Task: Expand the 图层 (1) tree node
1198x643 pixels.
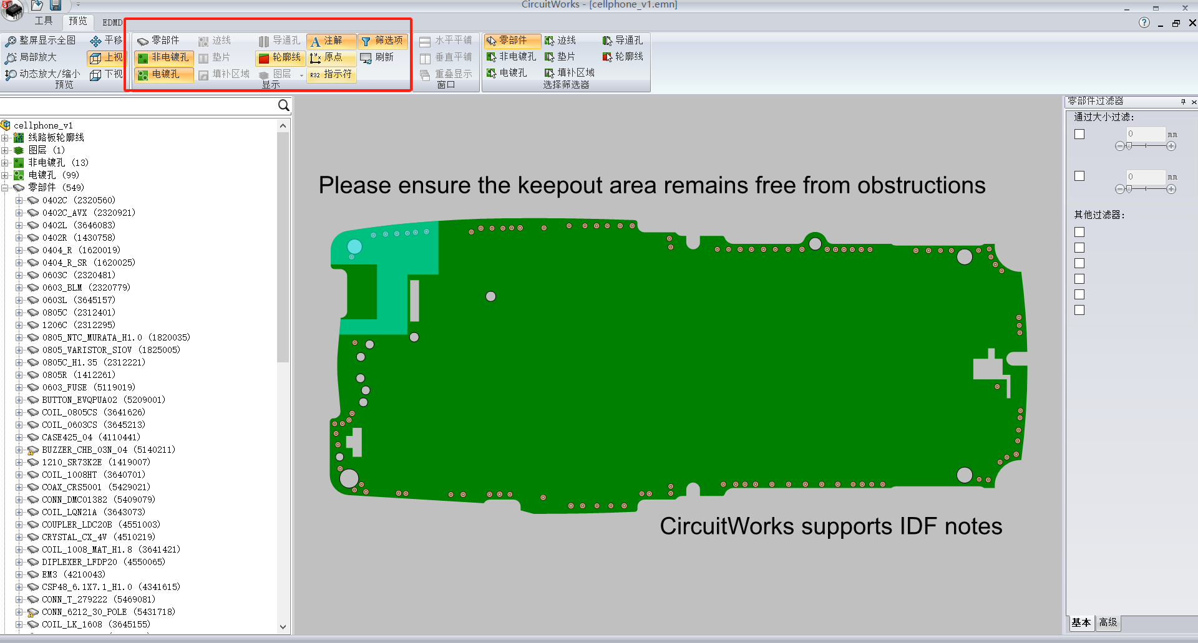Action: (x=5, y=150)
